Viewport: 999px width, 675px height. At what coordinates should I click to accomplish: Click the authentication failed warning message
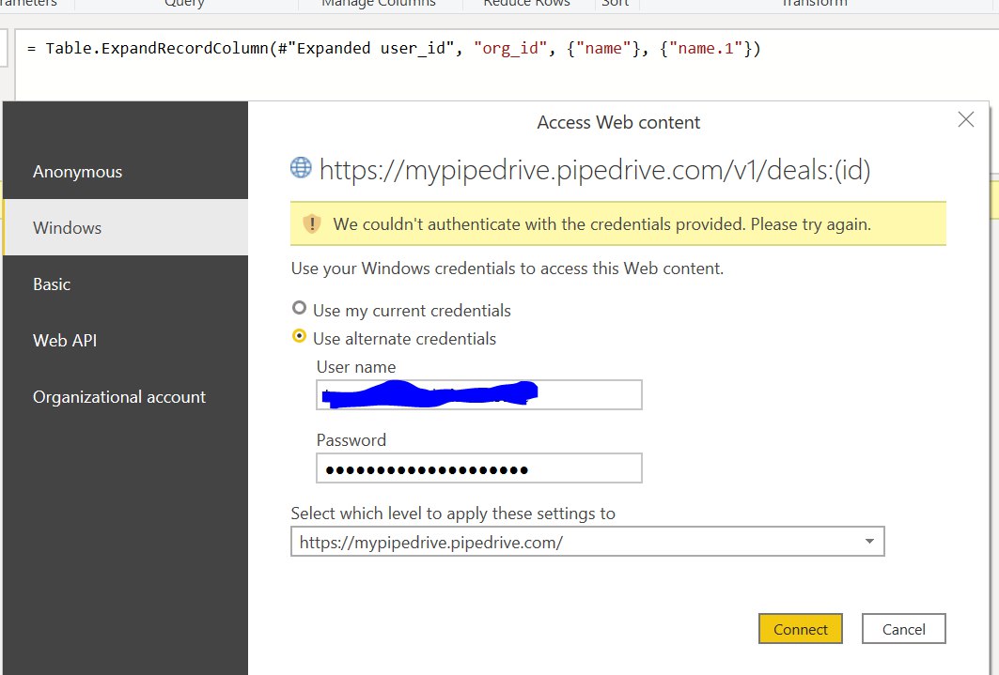[601, 224]
